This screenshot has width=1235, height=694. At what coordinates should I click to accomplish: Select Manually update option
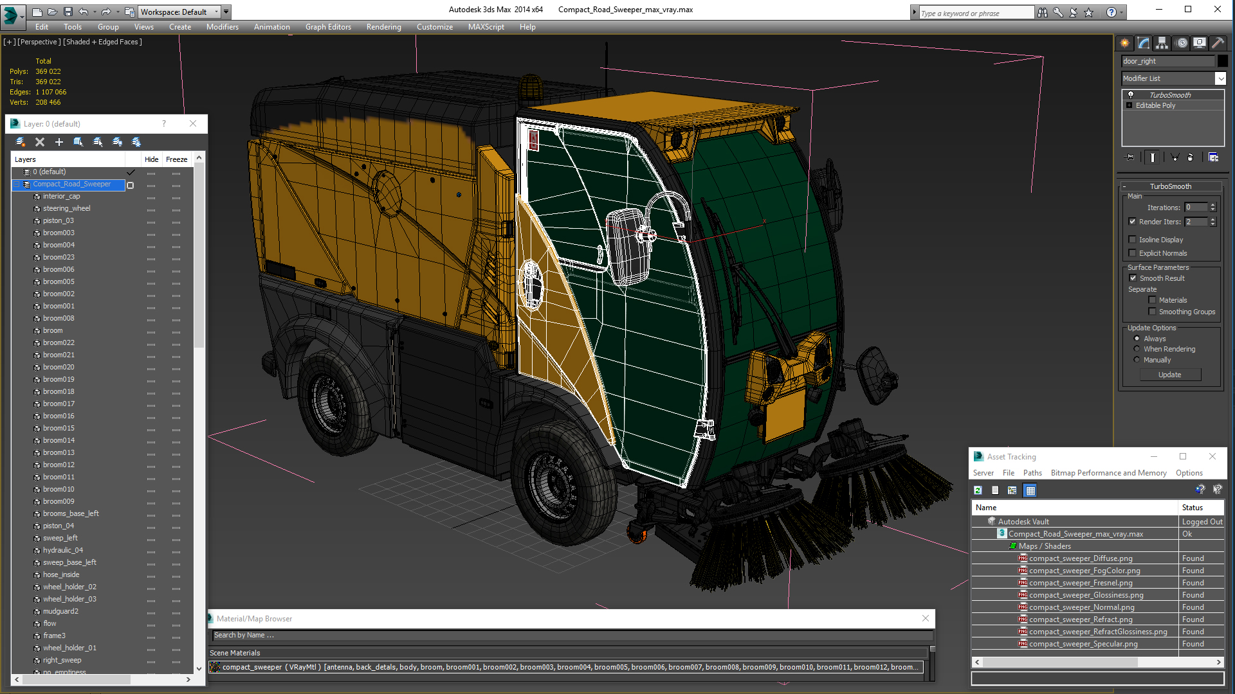pyautogui.click(x=1137, y=360)
